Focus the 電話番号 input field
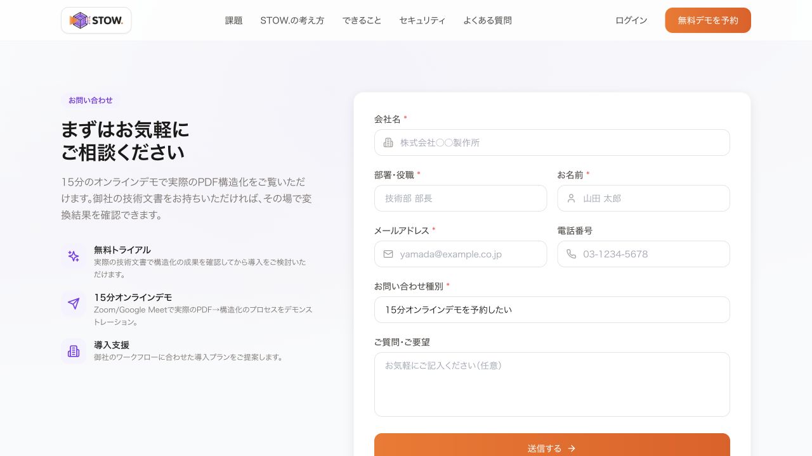This screenshot has height=456, width=812. [643, 254]
